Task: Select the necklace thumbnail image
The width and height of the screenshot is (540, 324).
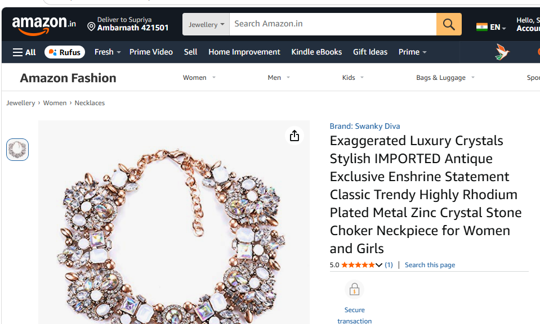Action: pos(17,150)
